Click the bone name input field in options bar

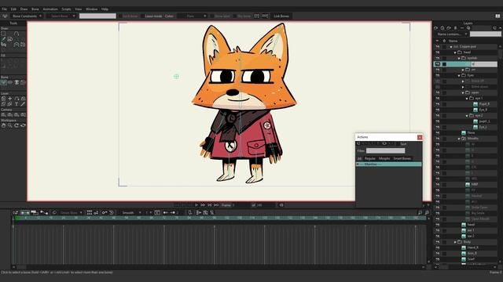coord(97,16)
